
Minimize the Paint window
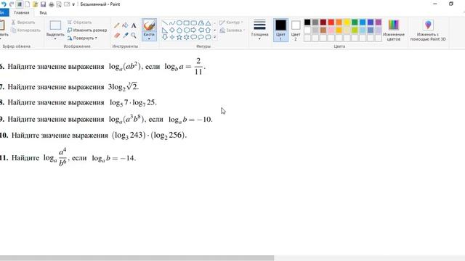tap(435, 4)
